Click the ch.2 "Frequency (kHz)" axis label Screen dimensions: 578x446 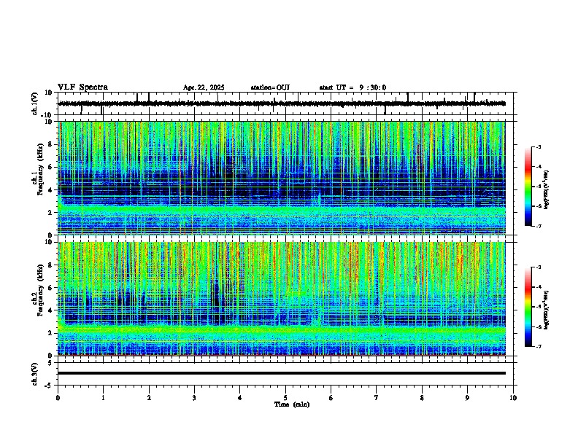41,289
